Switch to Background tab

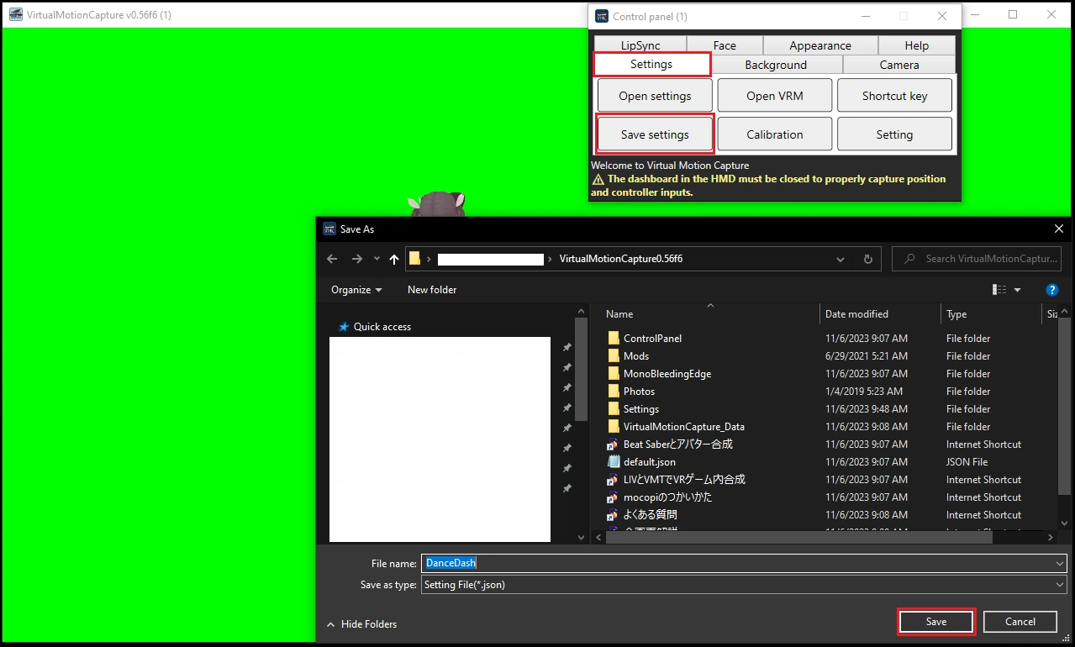(x=776, y=65)
